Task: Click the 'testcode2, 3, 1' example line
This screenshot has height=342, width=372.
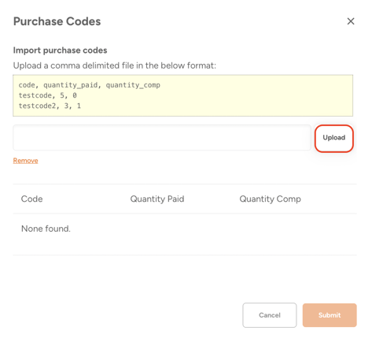Action: click(x=50, y=106)
